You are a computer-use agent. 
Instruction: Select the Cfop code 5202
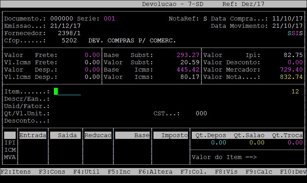[x=69, y=41]
